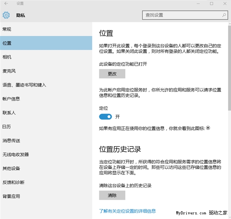The height and width of the screenshot is (219, 231).
Task: Open 麦克风 privacy settings
Action: click(x=9, y=71)
